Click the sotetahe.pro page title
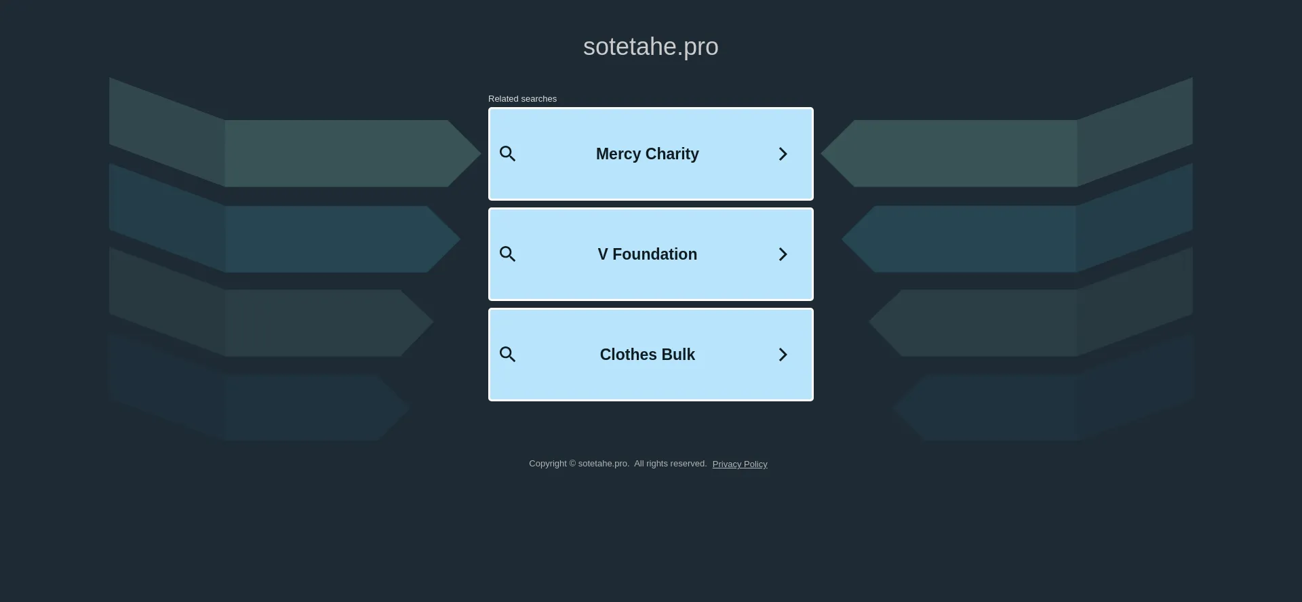Image resolution: width=1302 pixels, height=602 pixels. 650,47
